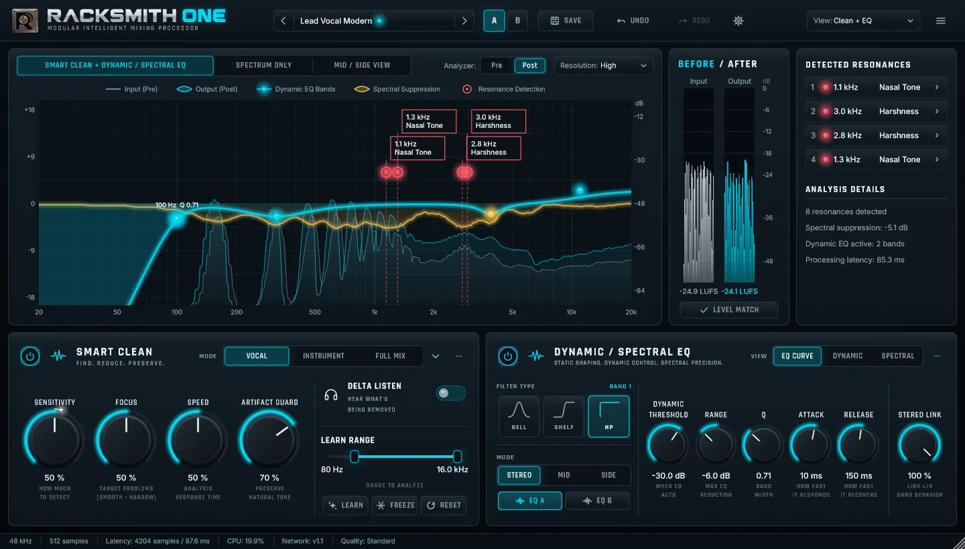Toggle Dynamic / Spectral EQ power button

coord(508,356)
